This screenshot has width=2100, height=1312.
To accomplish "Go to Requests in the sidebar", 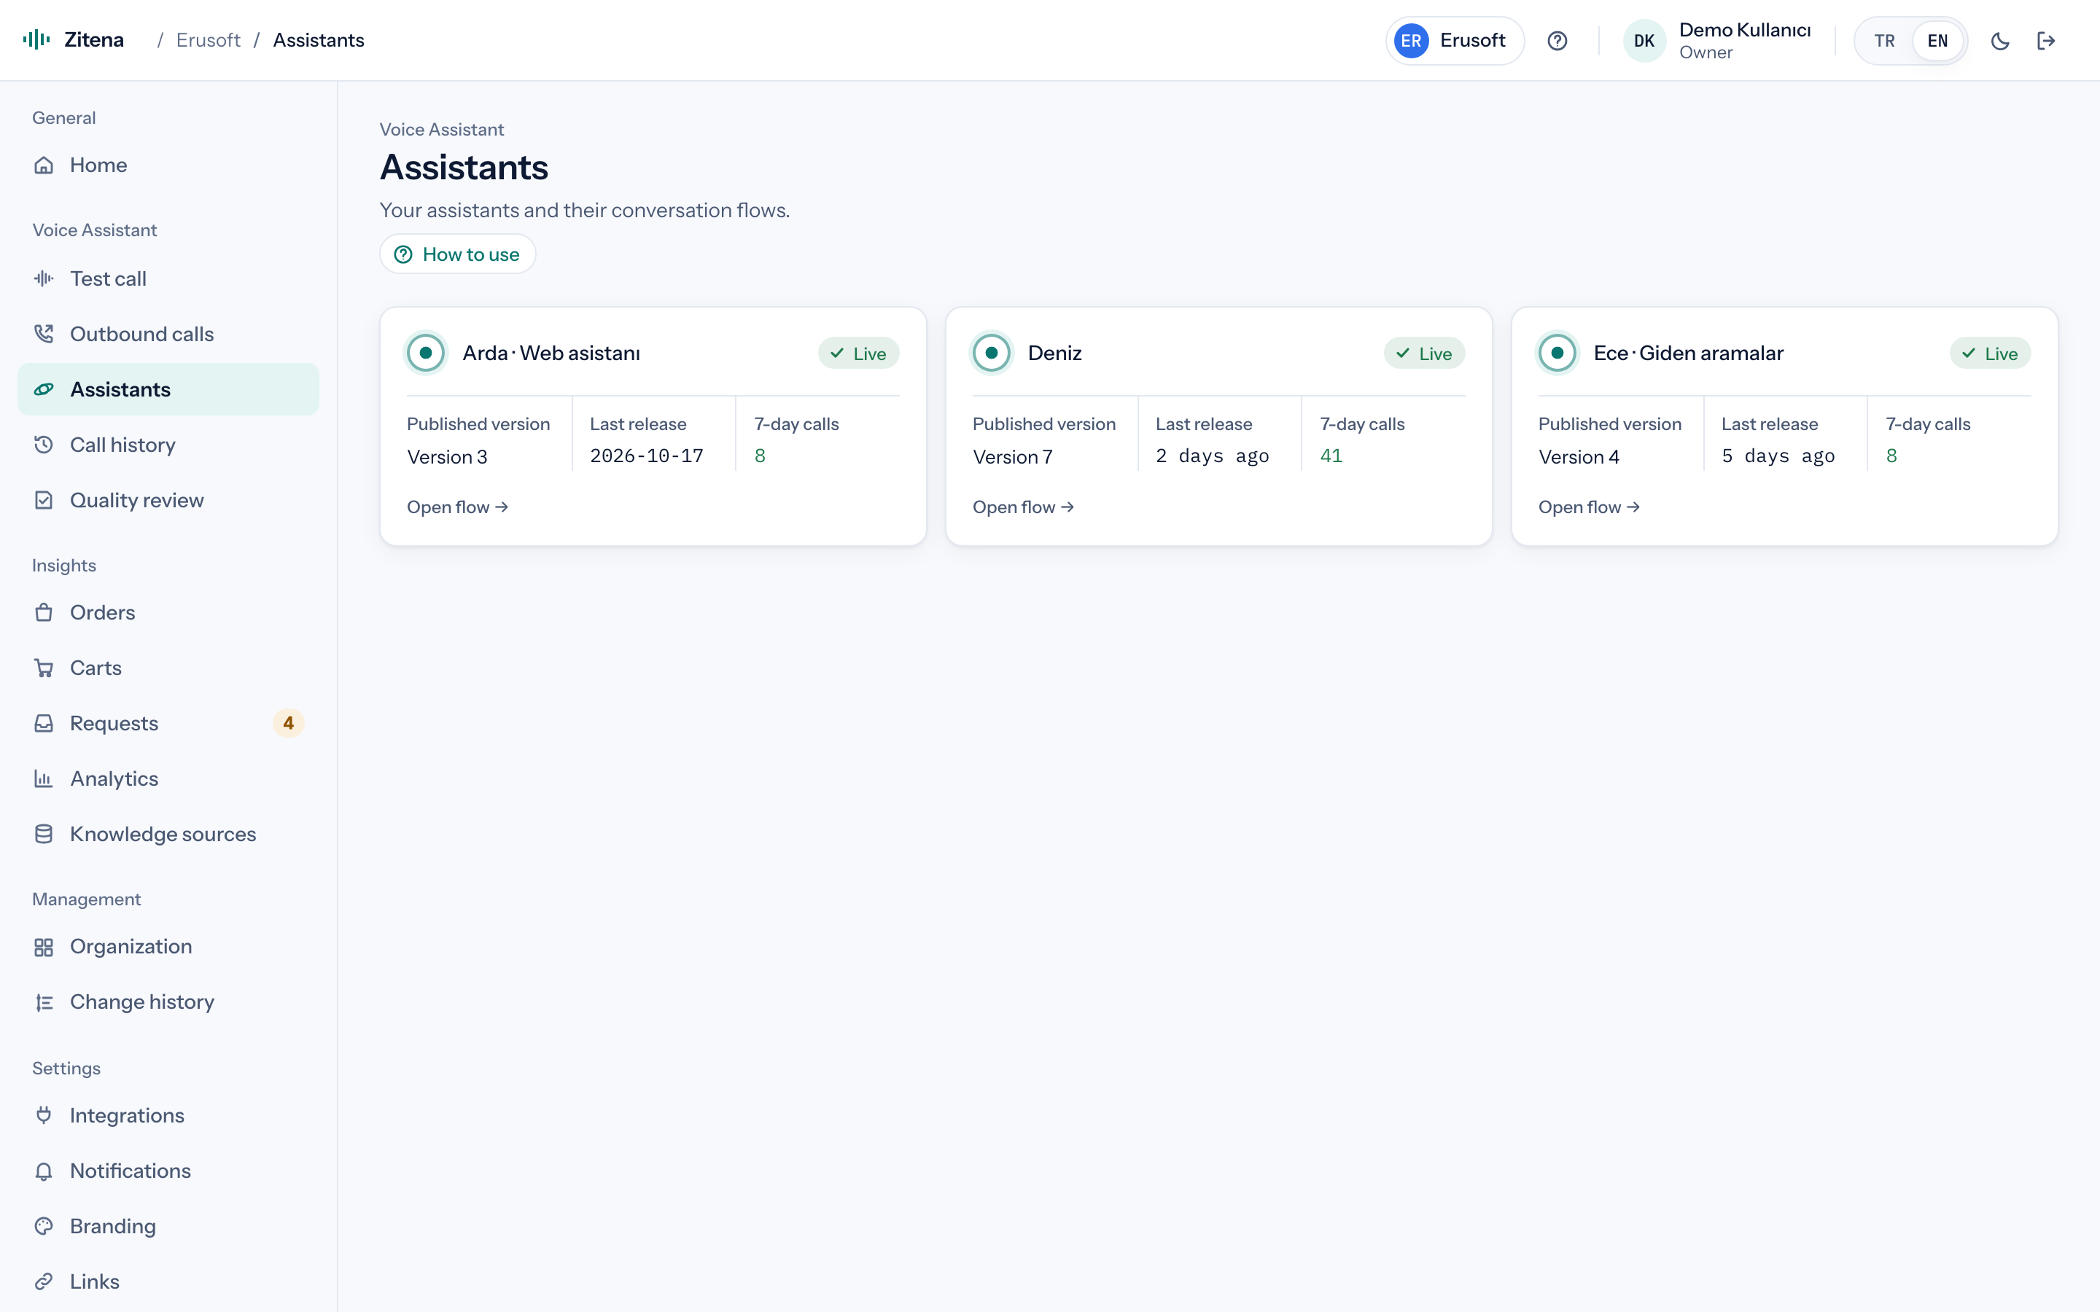I will click(x=168, y=724).
